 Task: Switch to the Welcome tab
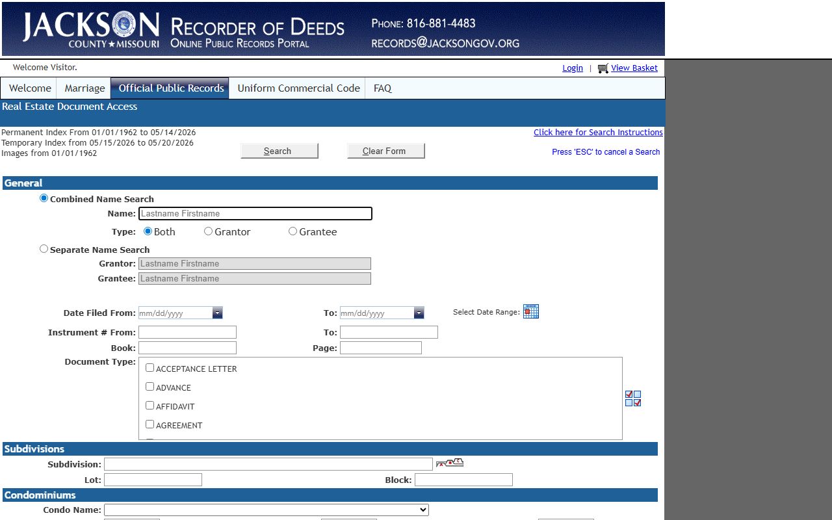[x=30, y=88]
